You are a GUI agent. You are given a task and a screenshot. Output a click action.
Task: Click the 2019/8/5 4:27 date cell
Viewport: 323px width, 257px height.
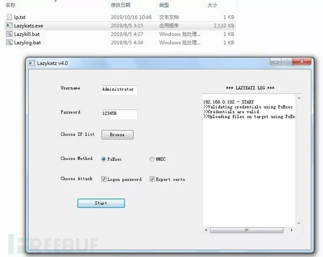pos(127,34)
